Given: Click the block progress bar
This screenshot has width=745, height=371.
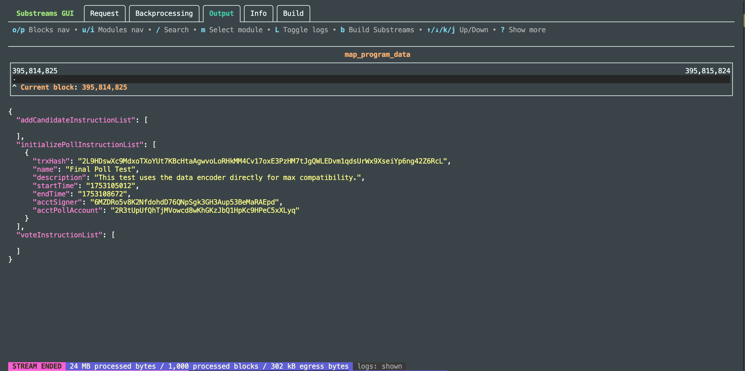Looking at the screenshot, I should point(371,79).
